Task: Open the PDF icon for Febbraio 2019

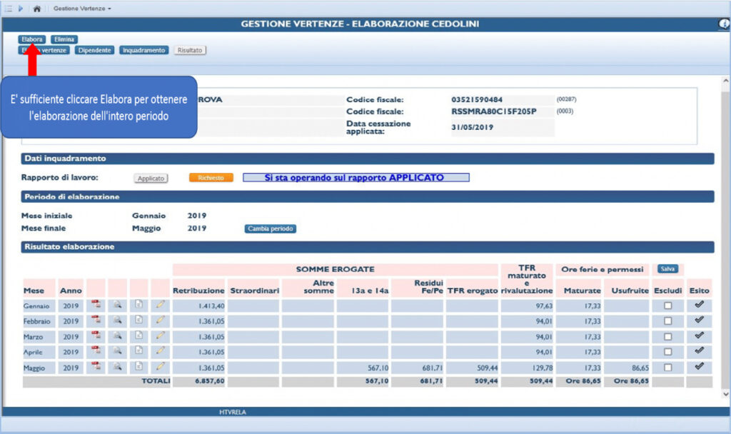Action: tap(96, 320)
